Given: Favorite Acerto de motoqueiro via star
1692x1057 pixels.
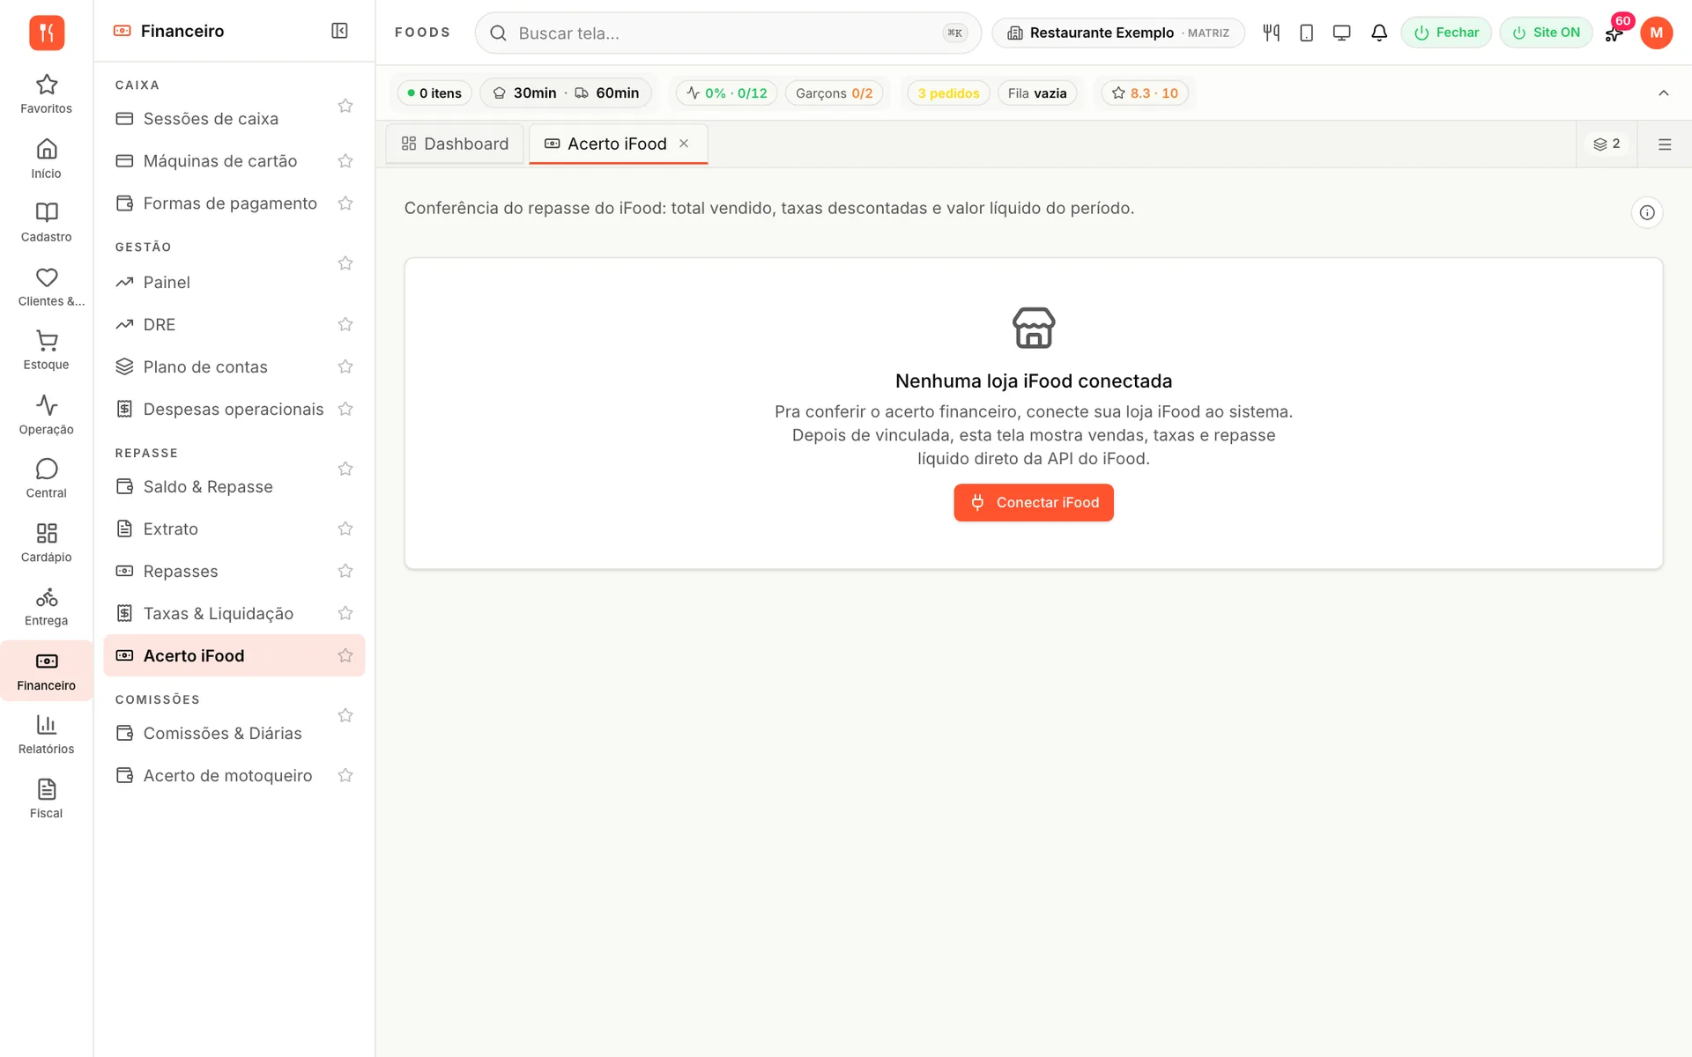Looking at the screenshot, I should 345,775.
